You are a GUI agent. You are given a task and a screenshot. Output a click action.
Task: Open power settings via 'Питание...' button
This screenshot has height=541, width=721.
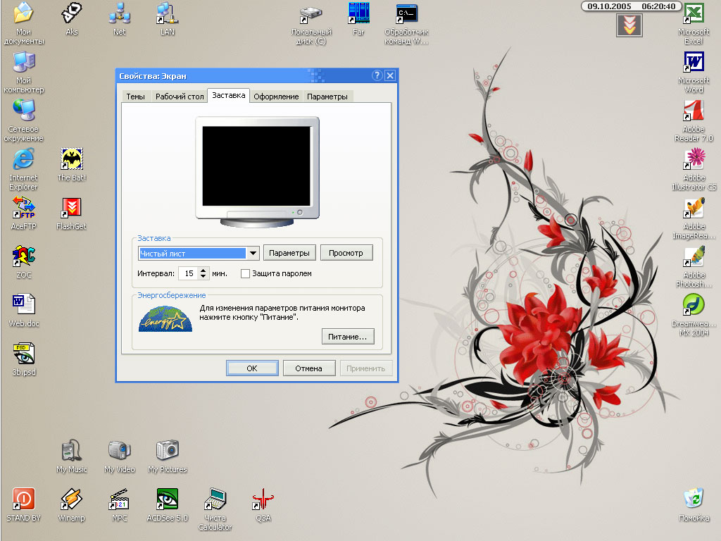pyautogui.click(x=348, y=336)
